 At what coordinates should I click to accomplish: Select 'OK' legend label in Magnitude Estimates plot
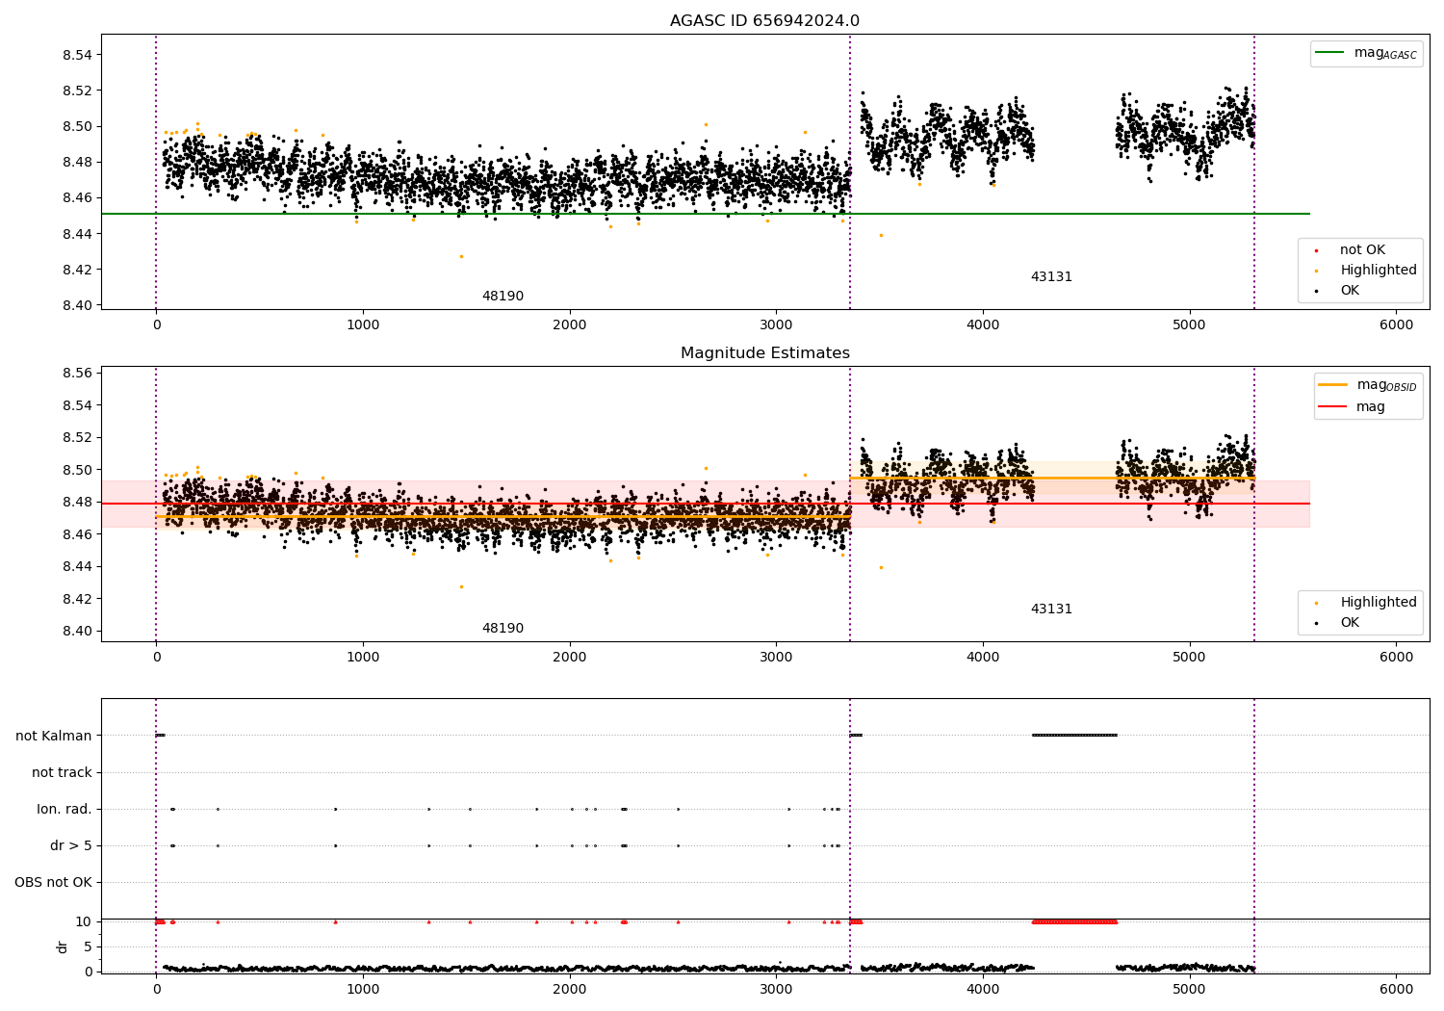coord(1350,623)
